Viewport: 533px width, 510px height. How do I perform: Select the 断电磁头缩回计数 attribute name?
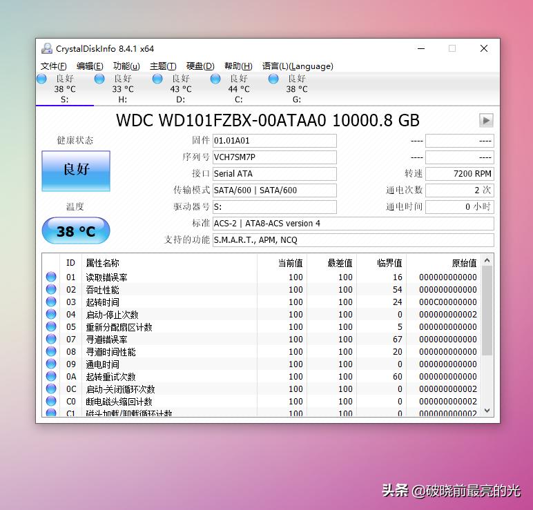click(x=119, y=402)
